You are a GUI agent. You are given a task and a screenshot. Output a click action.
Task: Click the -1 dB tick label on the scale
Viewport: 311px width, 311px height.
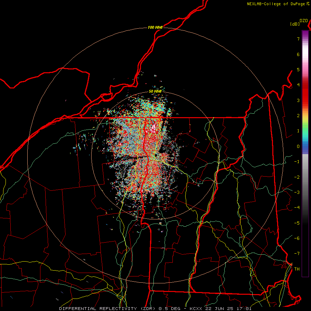[x=297, y=162]
